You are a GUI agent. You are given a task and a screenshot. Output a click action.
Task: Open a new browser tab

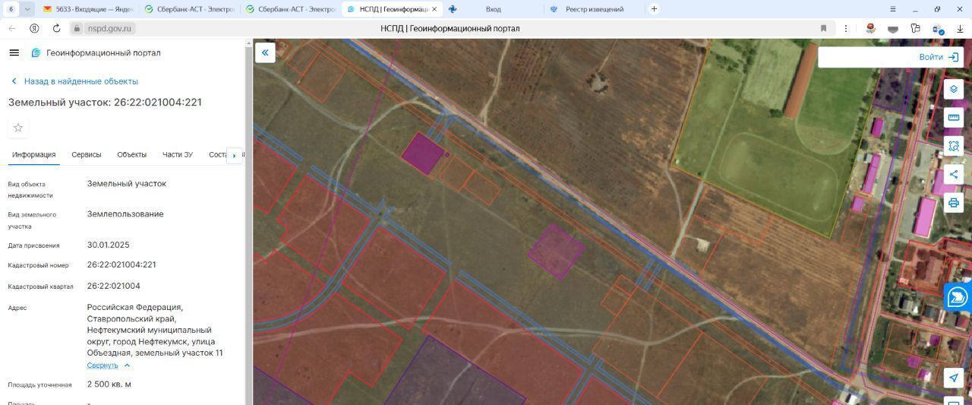tap(654, 9)
